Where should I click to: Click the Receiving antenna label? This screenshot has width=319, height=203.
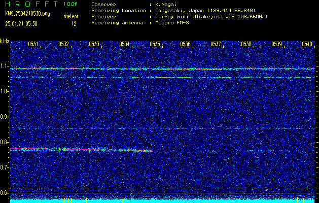[x=117, y=23]
